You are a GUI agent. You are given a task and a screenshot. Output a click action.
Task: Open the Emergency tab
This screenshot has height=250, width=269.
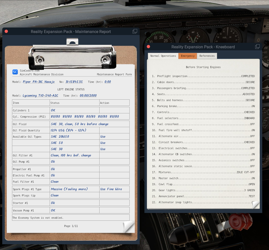188,56
